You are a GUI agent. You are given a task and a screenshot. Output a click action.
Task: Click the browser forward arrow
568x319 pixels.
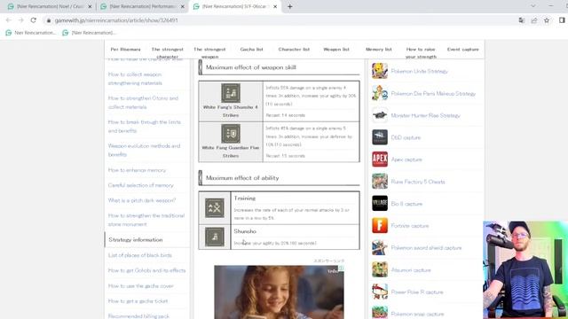[21, 20]
